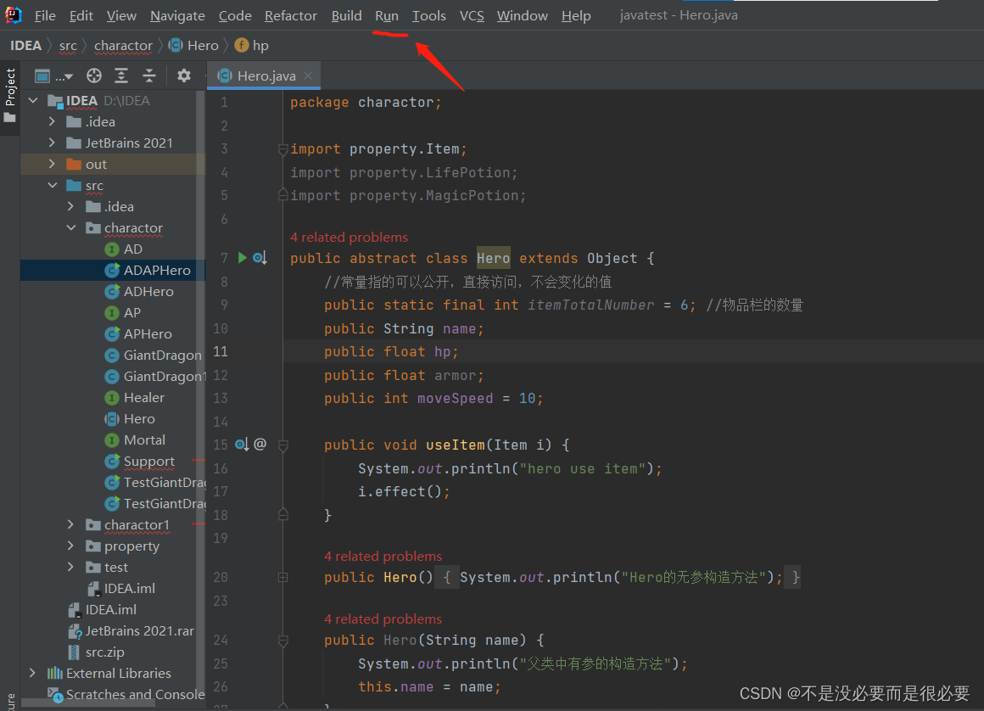Expand the charactor1 package
This screenshot has height=711, width=984.
(71, 524)
